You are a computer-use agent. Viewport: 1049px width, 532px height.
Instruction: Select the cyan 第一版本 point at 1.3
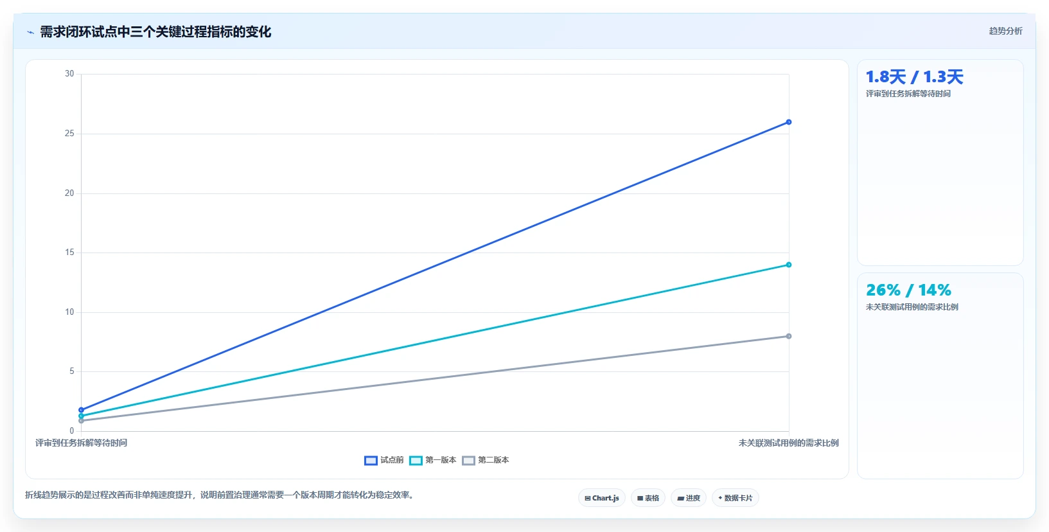tap(81, 416)
